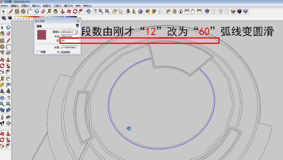Select the 3D Text tool in left toolbar

coord(8,91)
